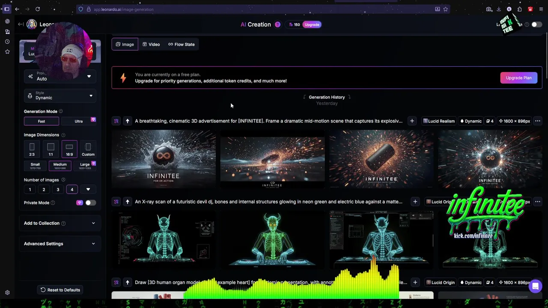The width and height of the screenshot is (548, 308).
Task: Choose 1:1 image dimension
Action: [51, 149]
